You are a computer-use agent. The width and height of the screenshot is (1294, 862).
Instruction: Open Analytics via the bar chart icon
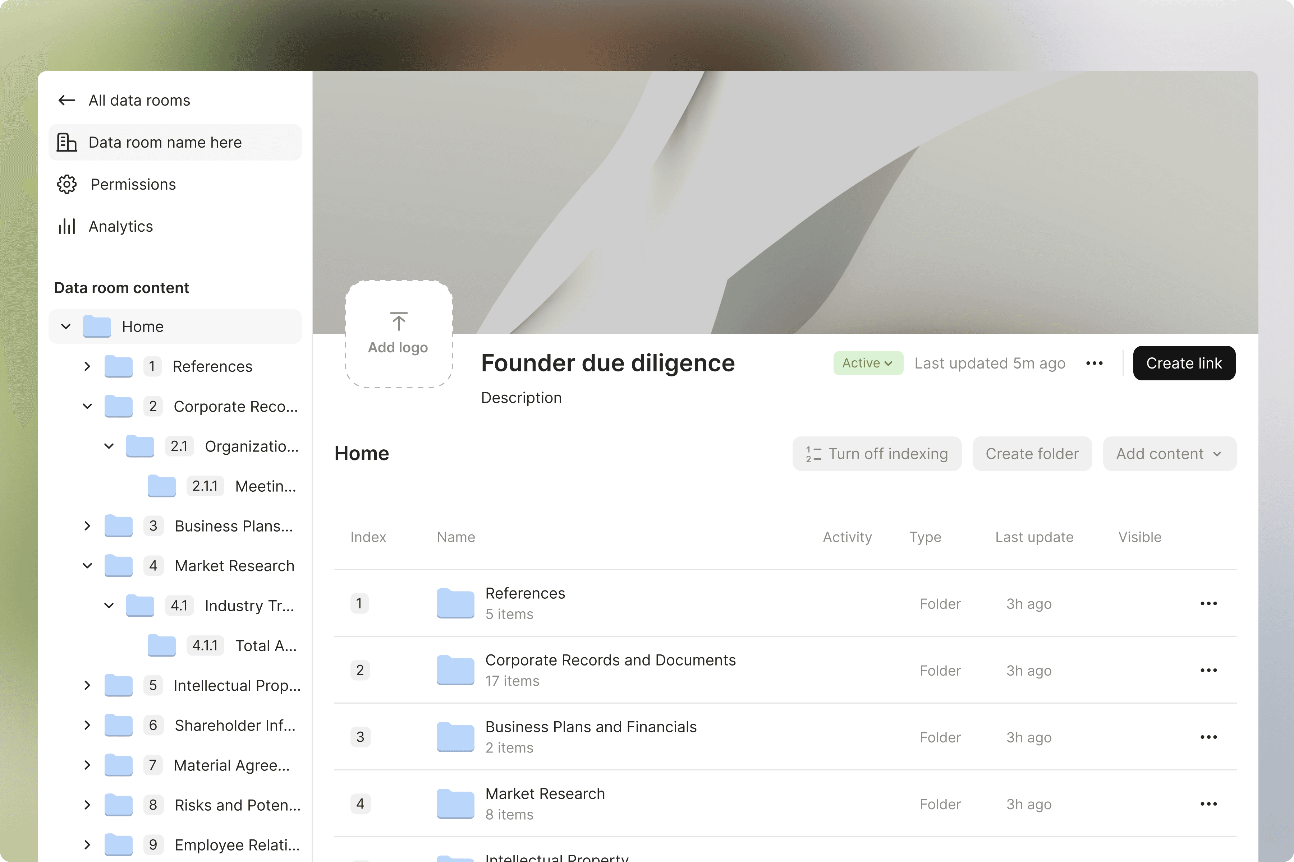(x=66, y=226)
